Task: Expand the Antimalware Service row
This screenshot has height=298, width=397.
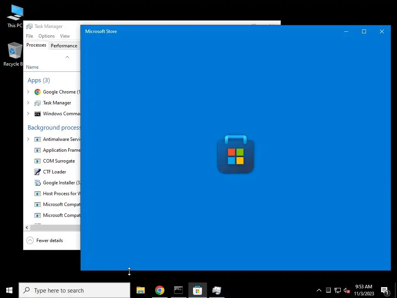Action: click(28, 139)
